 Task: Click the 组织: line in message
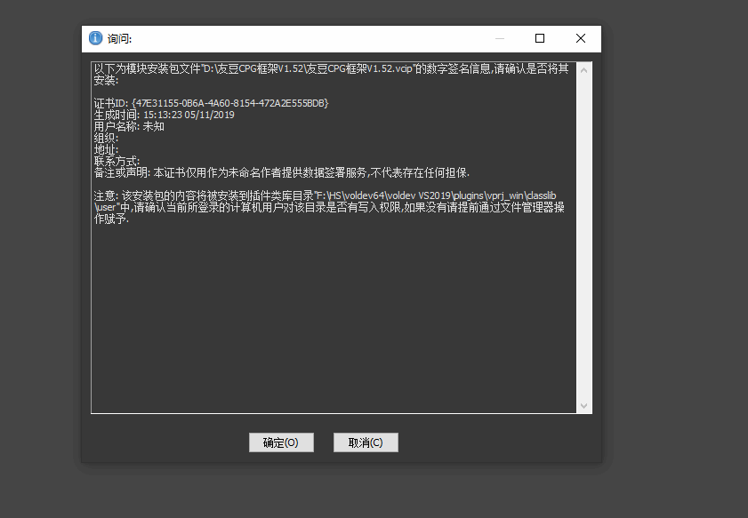(106, 138)
